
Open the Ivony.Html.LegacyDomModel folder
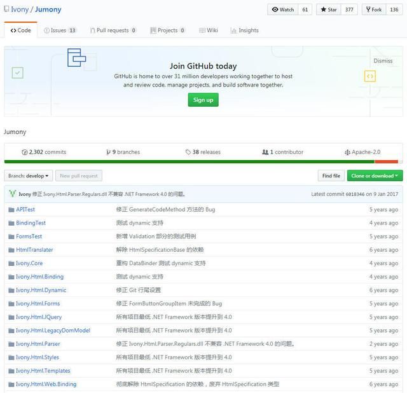click(x=53, y=331)
